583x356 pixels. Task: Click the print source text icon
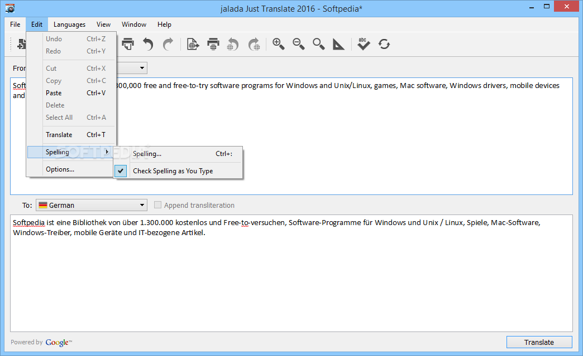127,44
